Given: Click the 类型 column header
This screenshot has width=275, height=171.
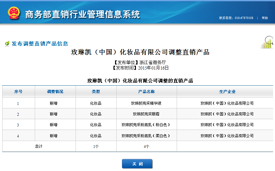Looking at the screenshot, I should 96,92.
